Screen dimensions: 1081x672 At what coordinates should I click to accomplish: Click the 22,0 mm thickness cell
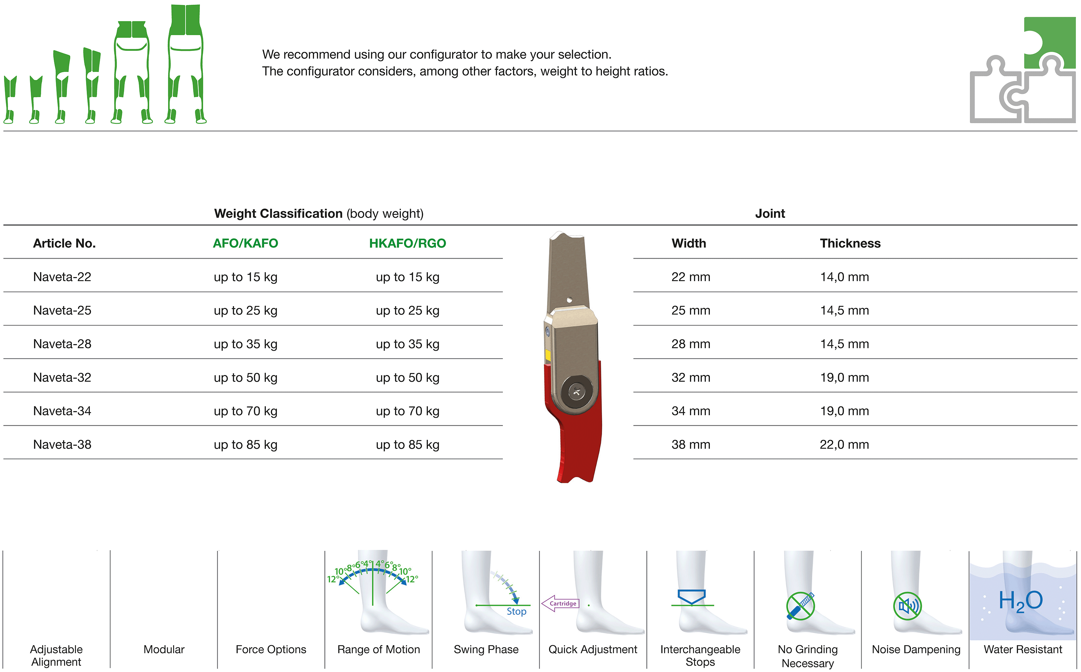tap(845, 444)
